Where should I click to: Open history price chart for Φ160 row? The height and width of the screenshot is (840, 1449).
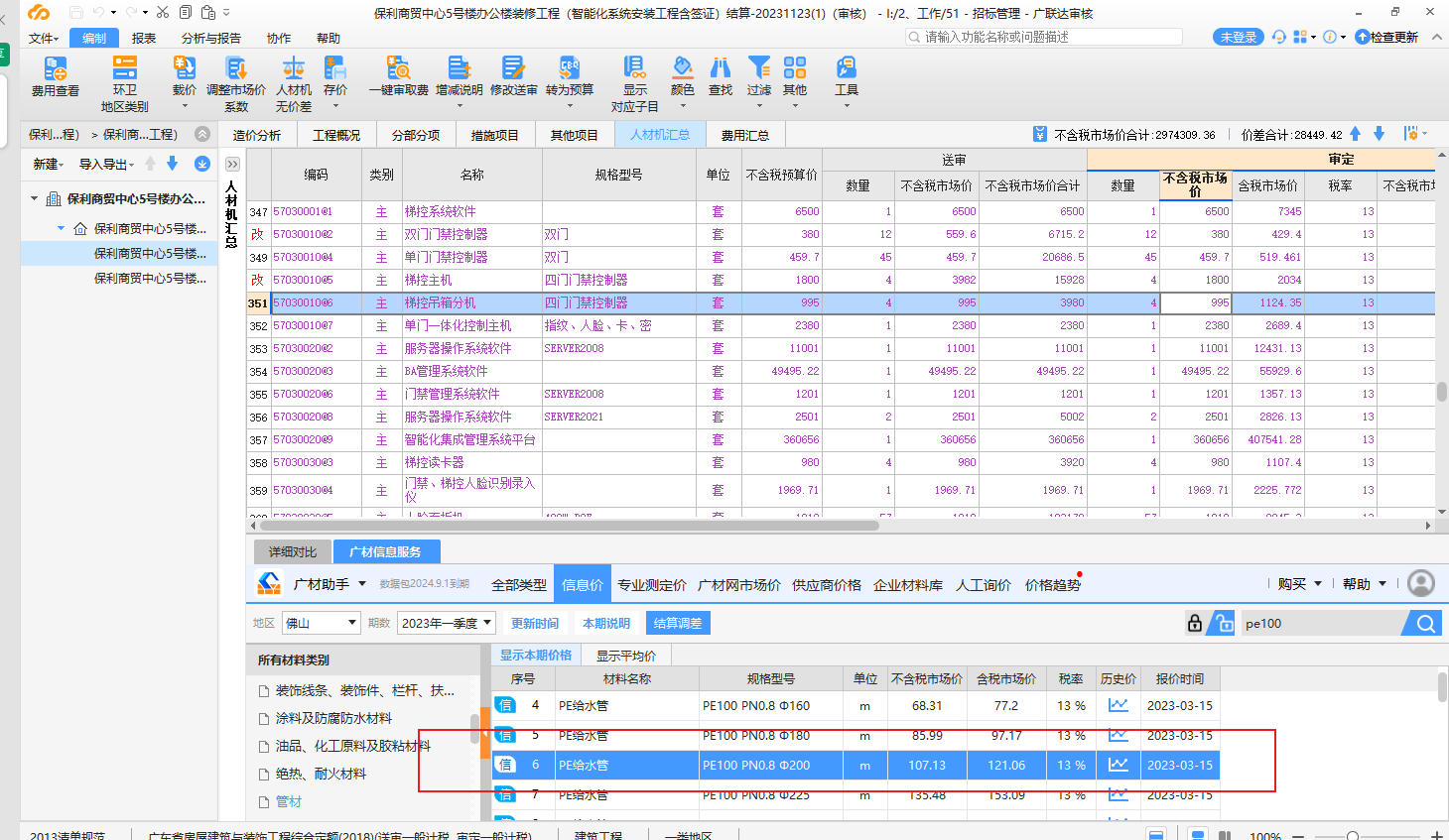pos(1119,705)
